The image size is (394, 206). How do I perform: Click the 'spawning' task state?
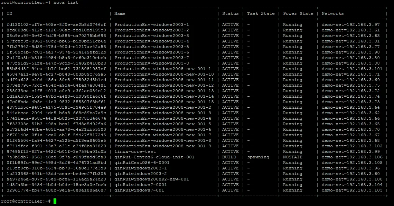[258, 157]
